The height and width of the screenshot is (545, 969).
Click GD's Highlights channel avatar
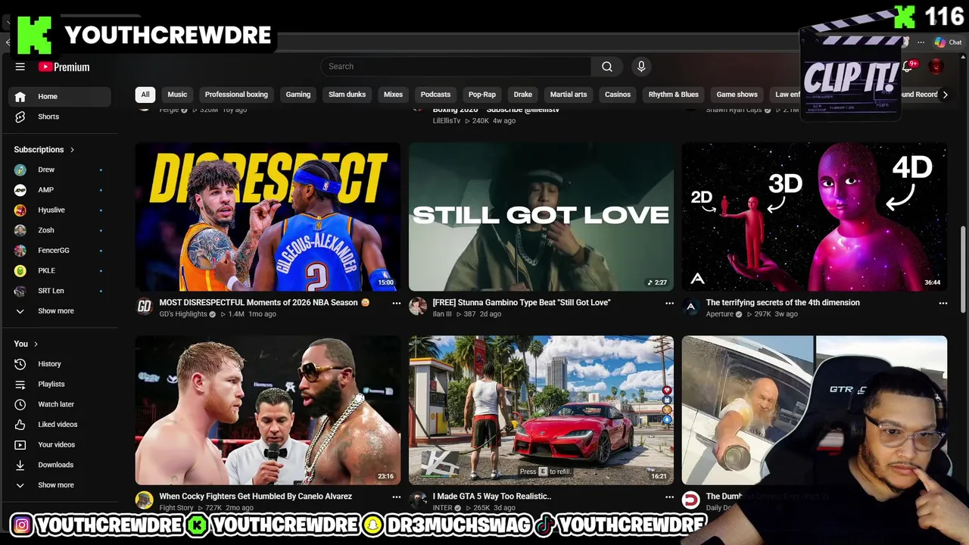[x=144, y=307]
